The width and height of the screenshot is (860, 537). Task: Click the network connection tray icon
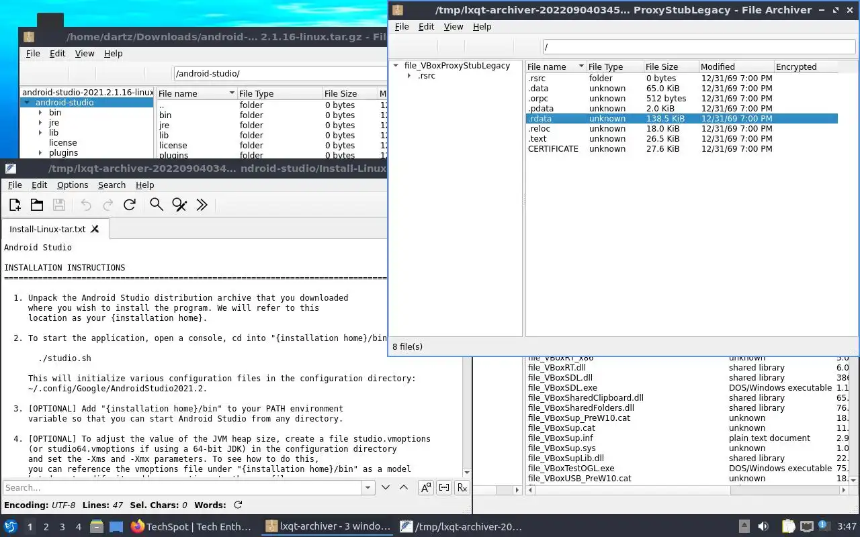click(807, 527)
